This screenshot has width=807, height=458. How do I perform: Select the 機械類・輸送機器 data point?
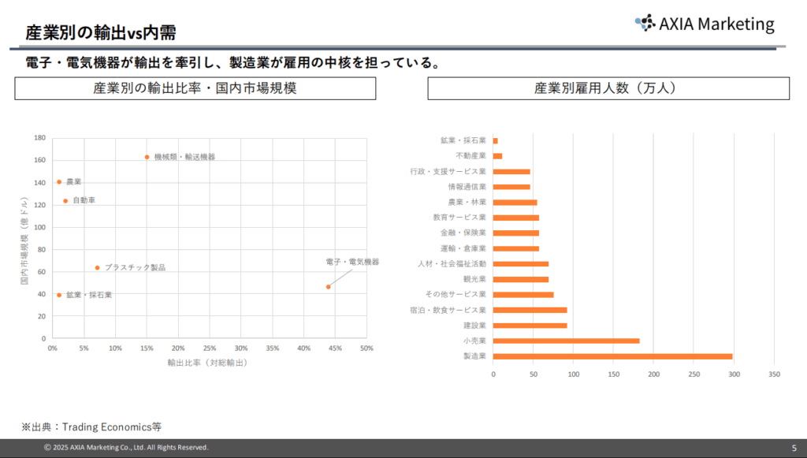(147, 157)
